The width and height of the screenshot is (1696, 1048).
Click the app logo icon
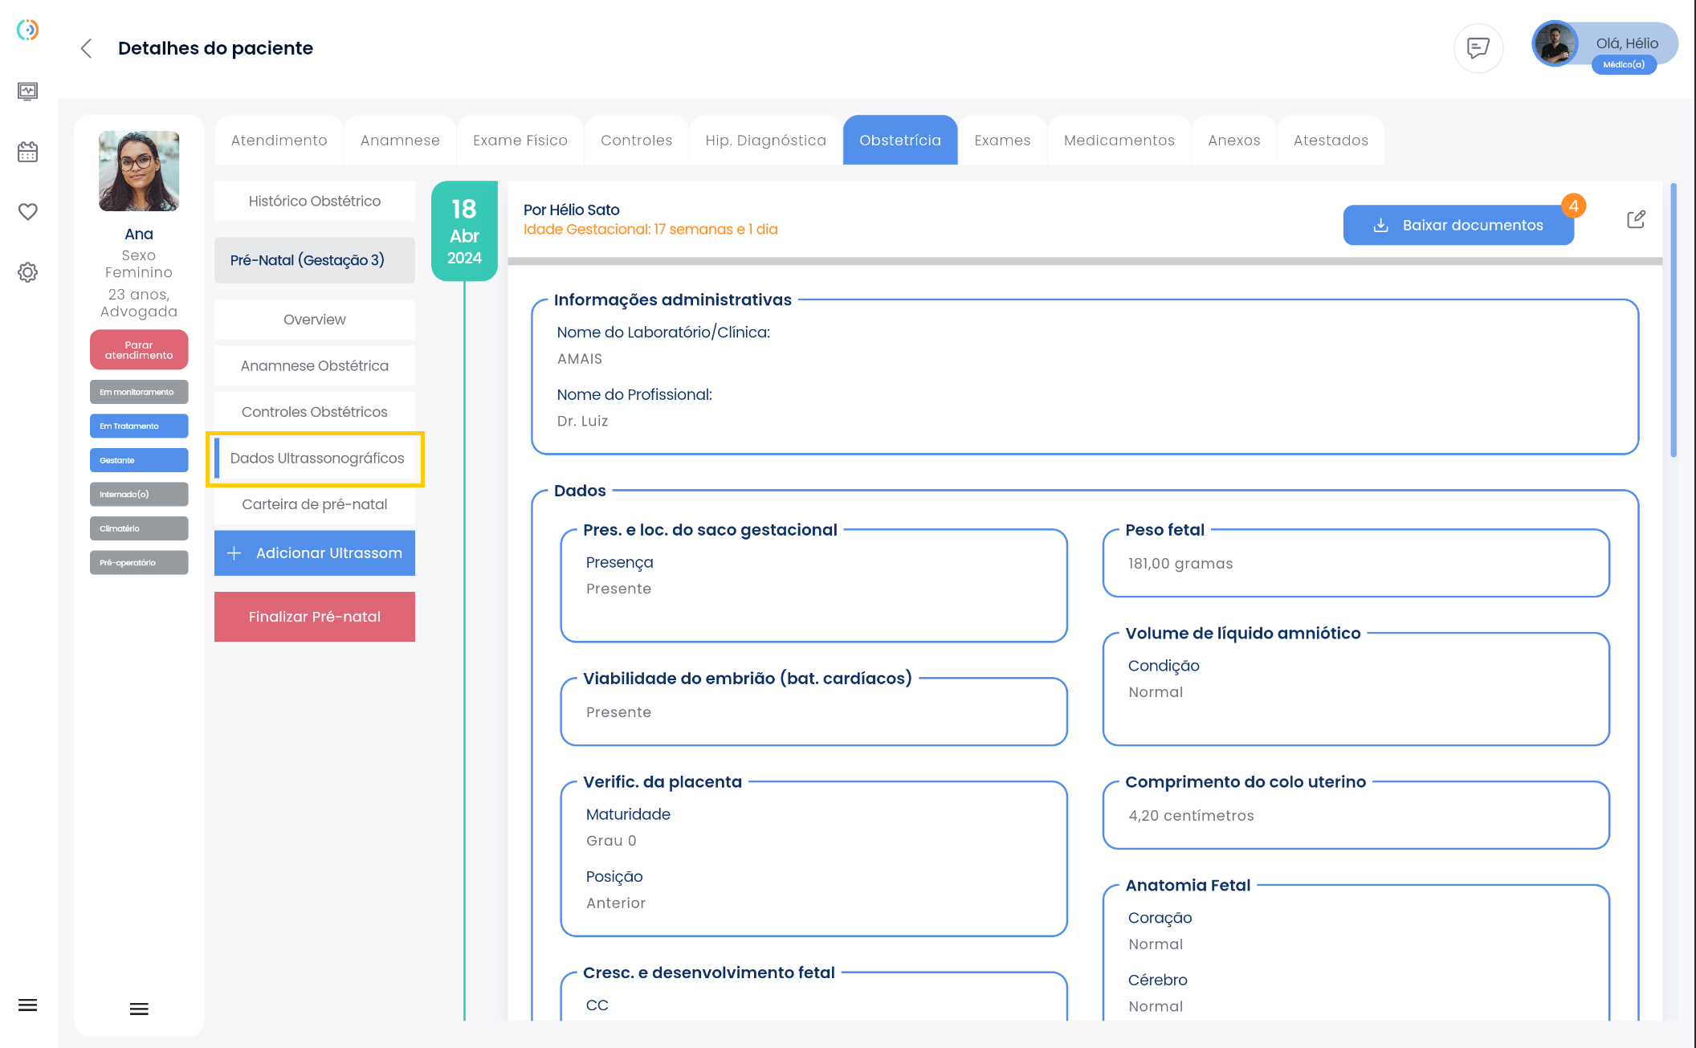(28, 30)
